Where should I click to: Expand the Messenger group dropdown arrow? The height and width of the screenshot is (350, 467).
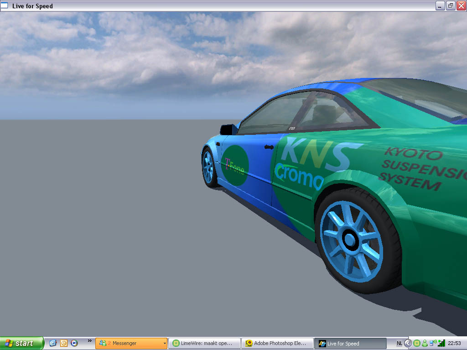point(164,344)
